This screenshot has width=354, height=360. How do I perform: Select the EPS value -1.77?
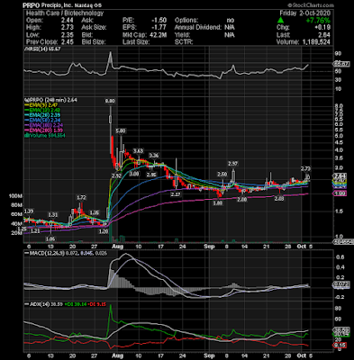(159, 28)
